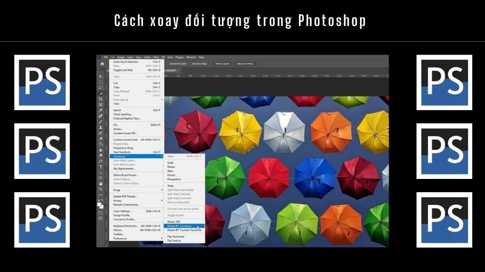Click the Quick Mask mode icon
Viewport: 485px width, 272px height.
(101, 213)
